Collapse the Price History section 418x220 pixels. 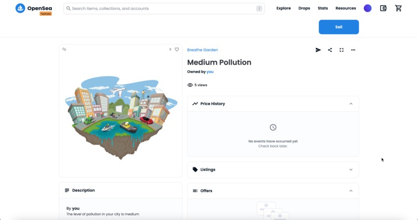(x=351, y=104)
